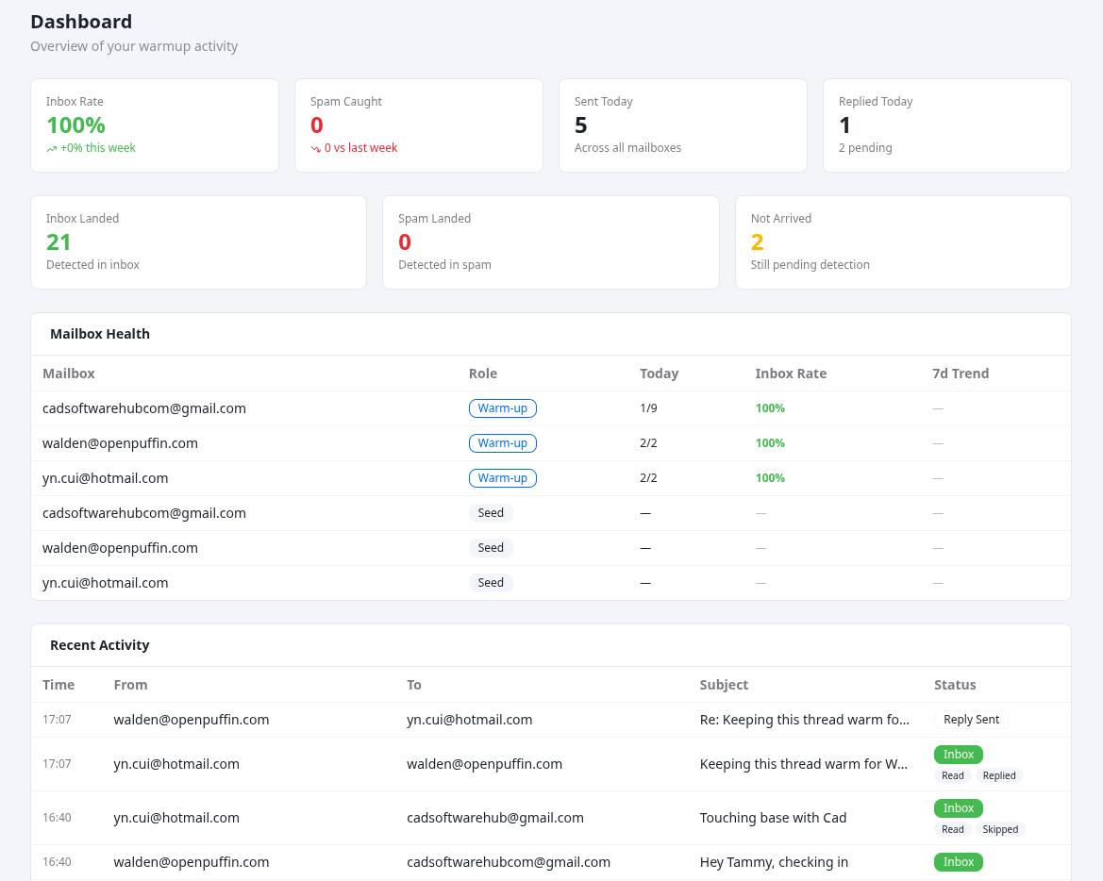Switch to the Mailbox Health section header

[x=100, y=333]
